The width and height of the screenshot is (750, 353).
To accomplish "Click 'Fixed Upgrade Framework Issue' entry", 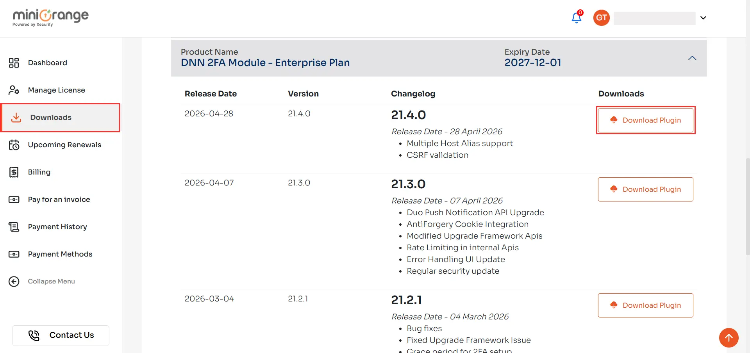I will [x=469, y=340].
